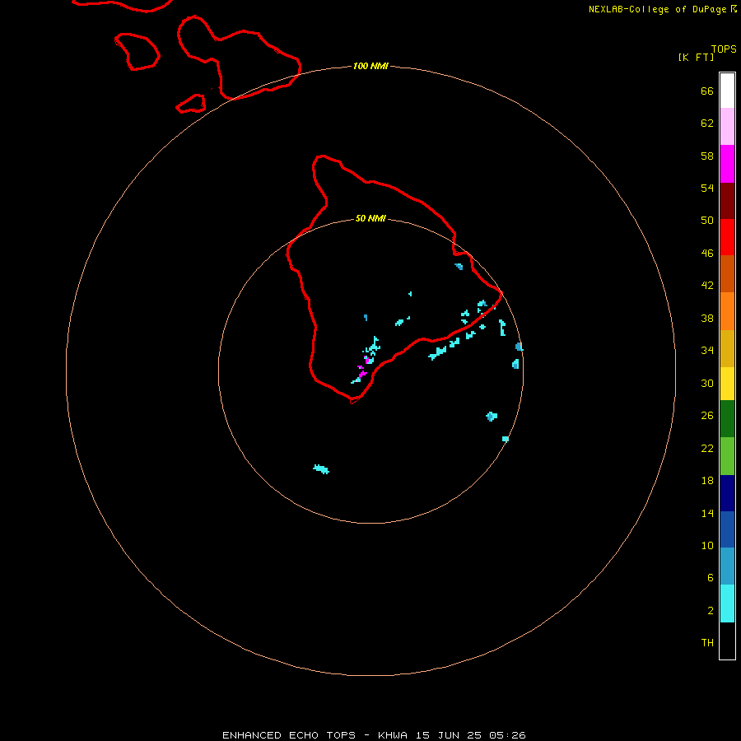
Task: Click the black TH threshold swatch
Action: [x=727, y=641]
